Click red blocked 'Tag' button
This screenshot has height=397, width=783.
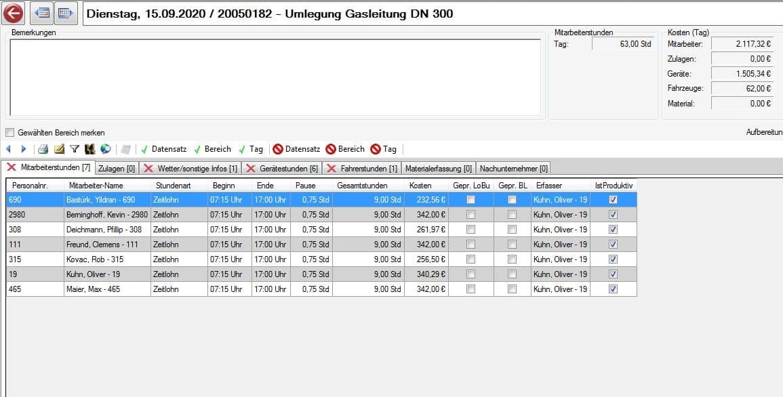[383, 149]
